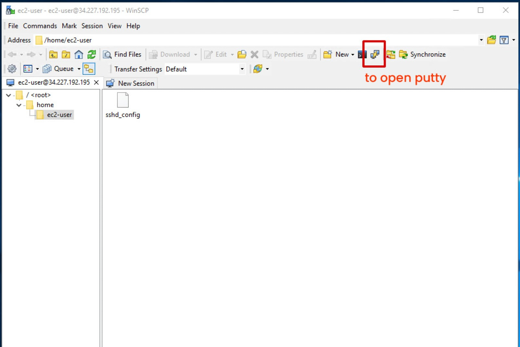Open Properties for selection
This screenshot has height=347, width=520.
pos(283,55)
